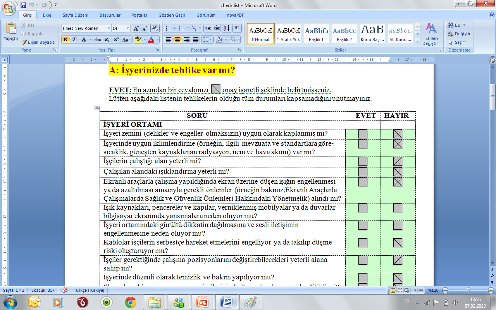496x310 pixels.
Task: Open the font color dropdown arrow
Action: tap(157, 40)
